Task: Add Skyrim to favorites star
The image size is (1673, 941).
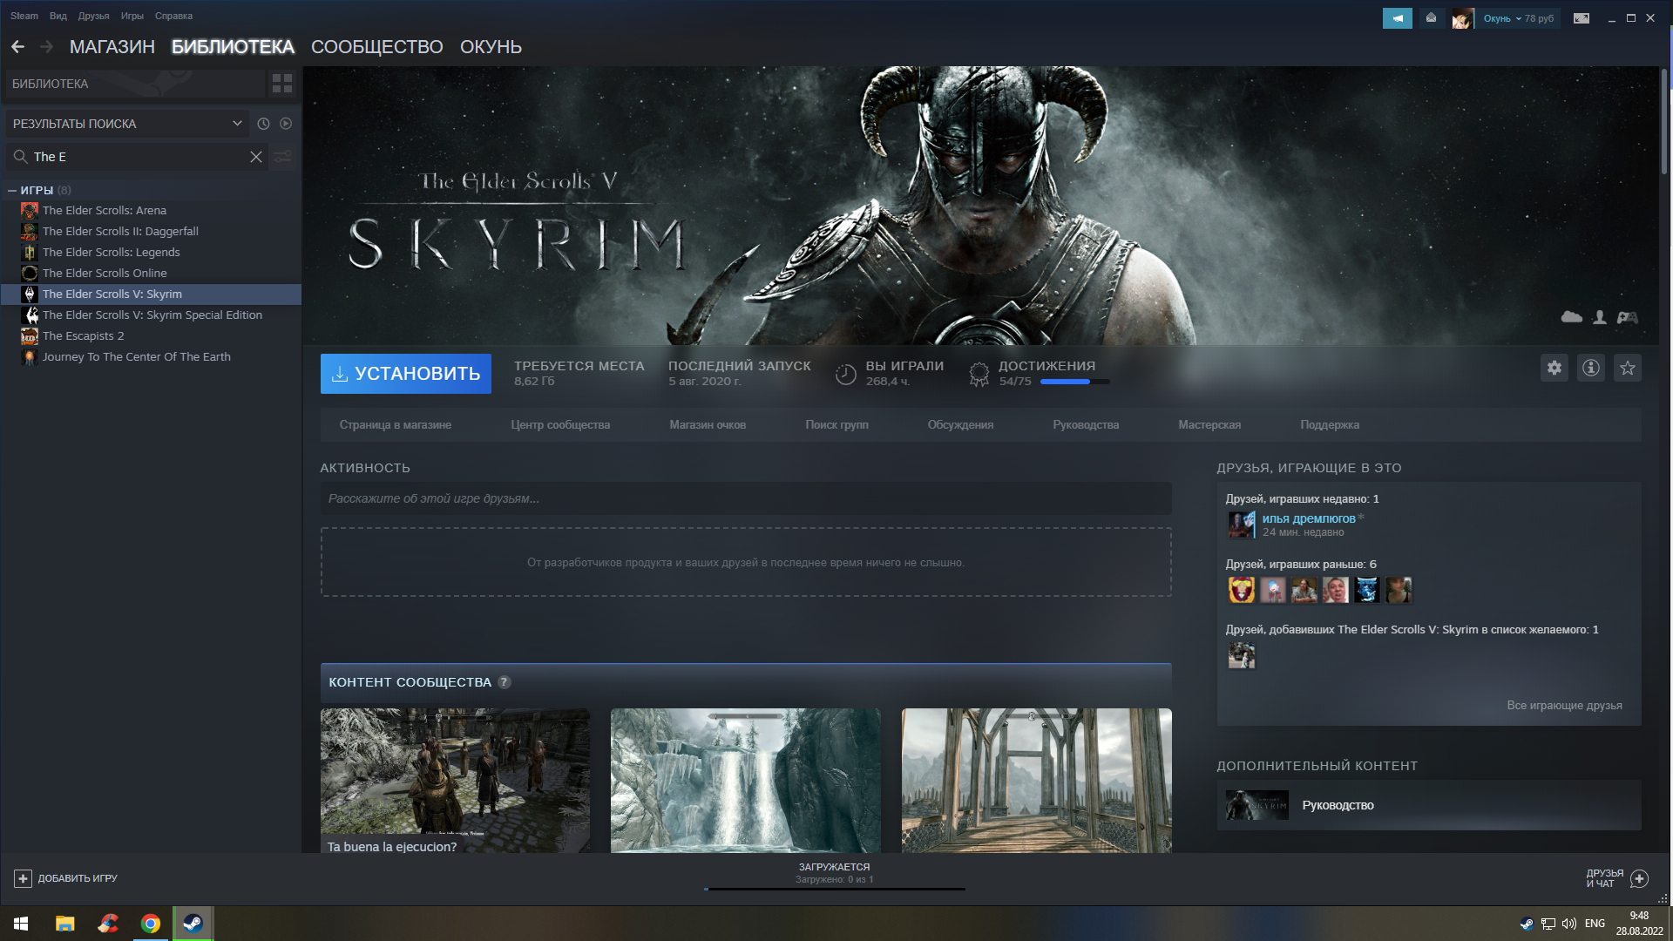Action: 1628,368
